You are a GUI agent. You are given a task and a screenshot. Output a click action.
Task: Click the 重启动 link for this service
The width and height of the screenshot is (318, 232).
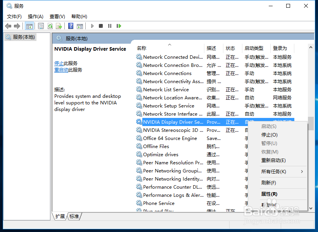61,70
